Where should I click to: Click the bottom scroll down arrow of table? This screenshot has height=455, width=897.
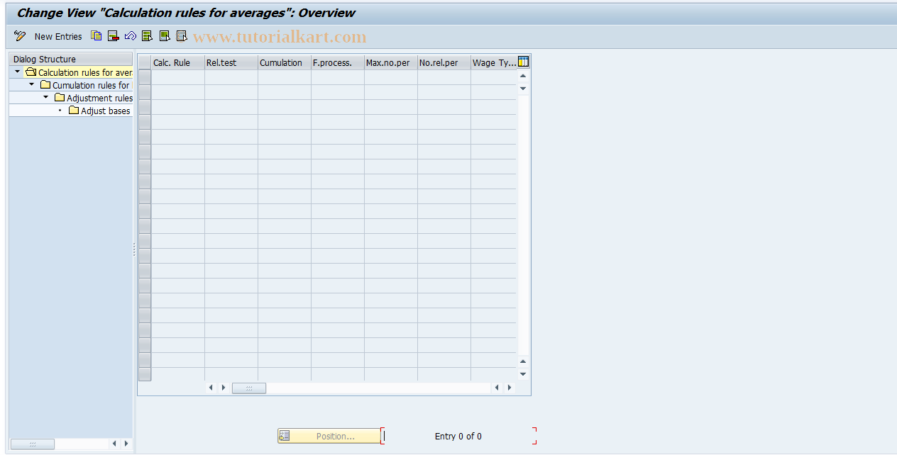(523, 374)
